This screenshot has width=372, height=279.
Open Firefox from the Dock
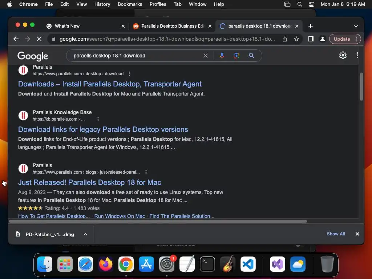click(x=106, y=264)
